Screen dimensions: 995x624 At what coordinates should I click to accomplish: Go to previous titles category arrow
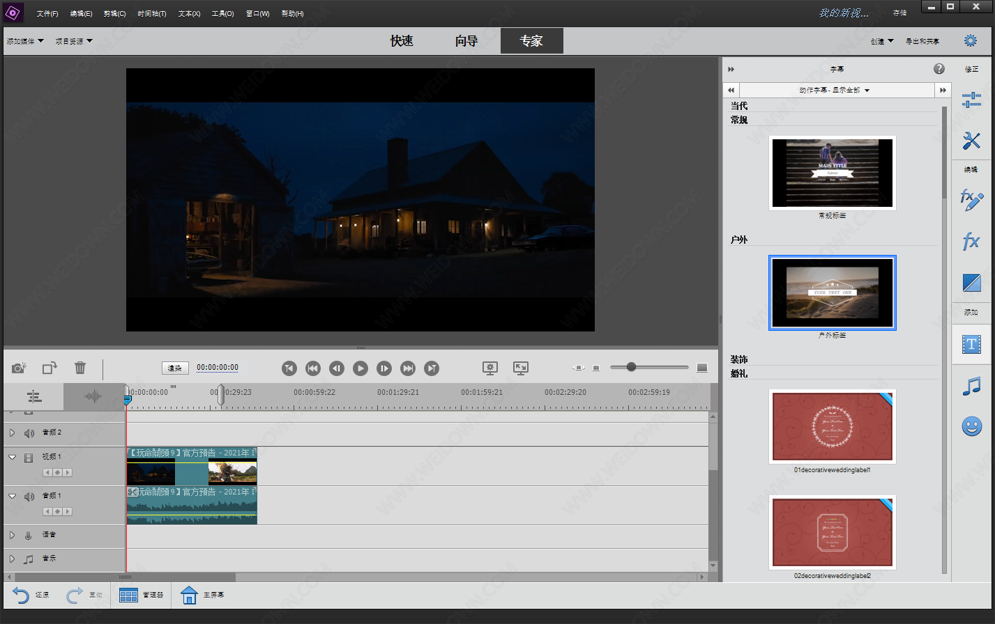click(x=731, y=91)
